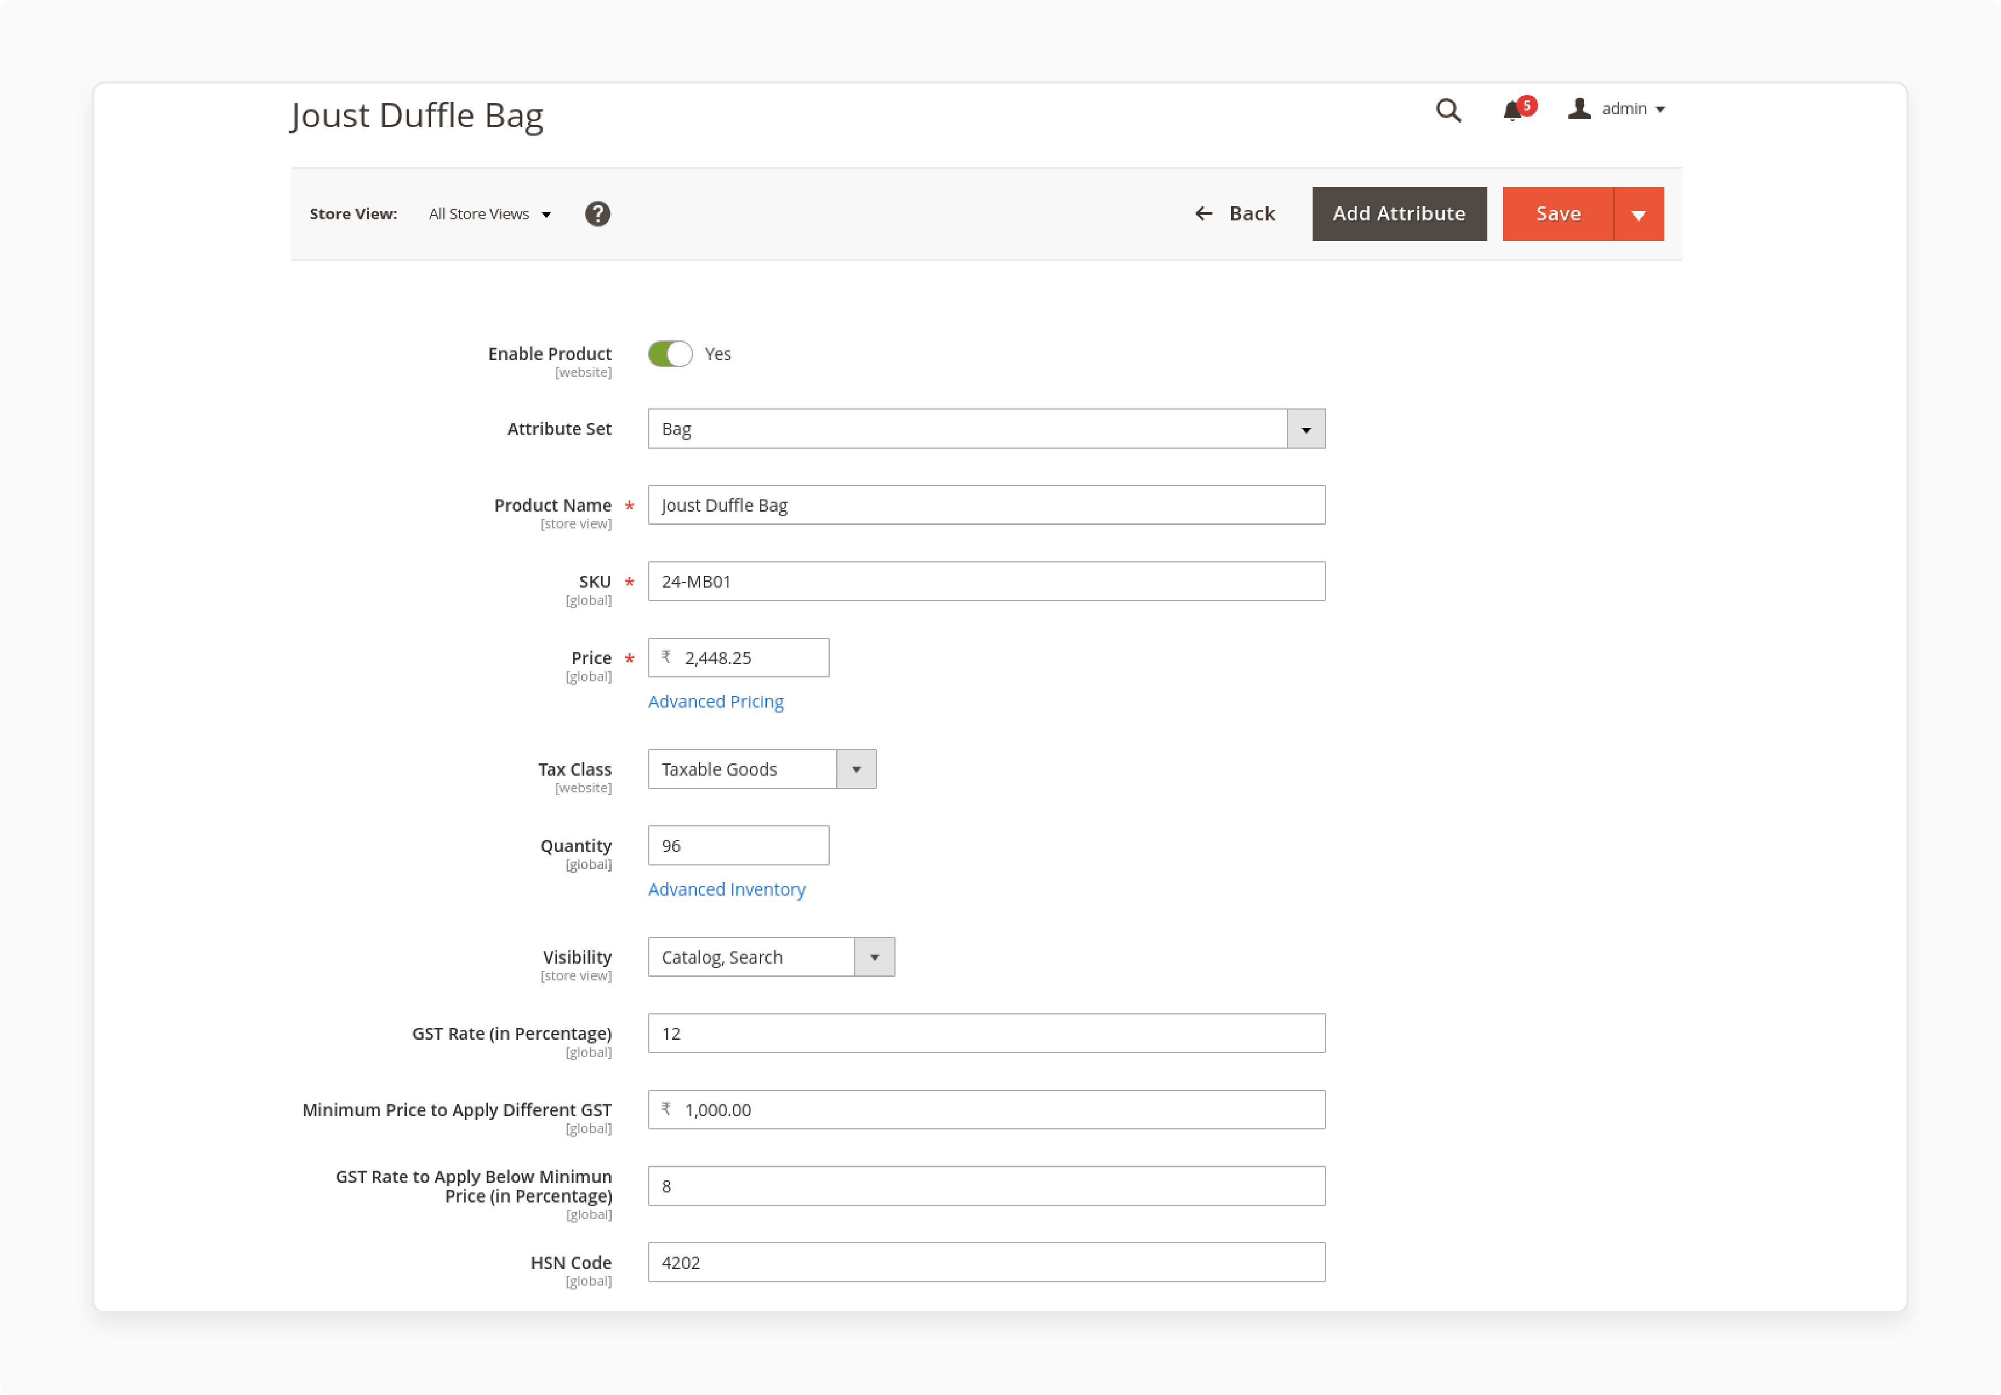The width and height of the screenshot is (2001, 1395).
Task: Save the product with Save button
Action: coord(1557,214)
